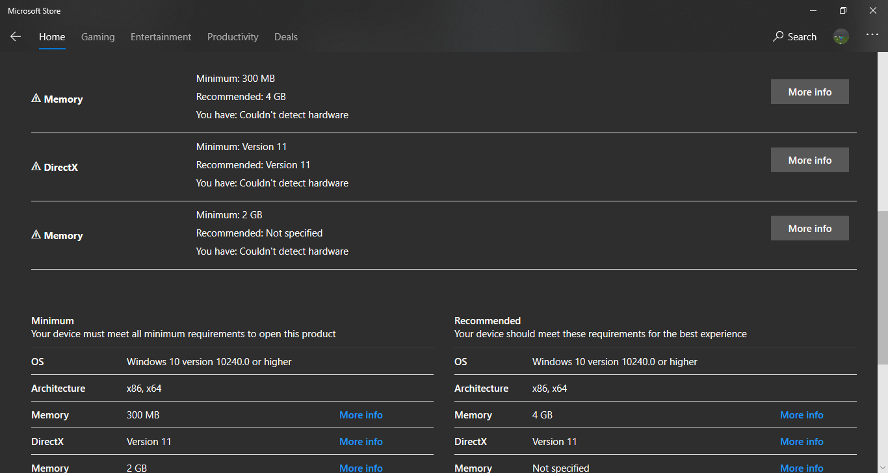This screenshot has width=888, height=473.
Task: Select the Productivity tab
Action: click(233, 37)
